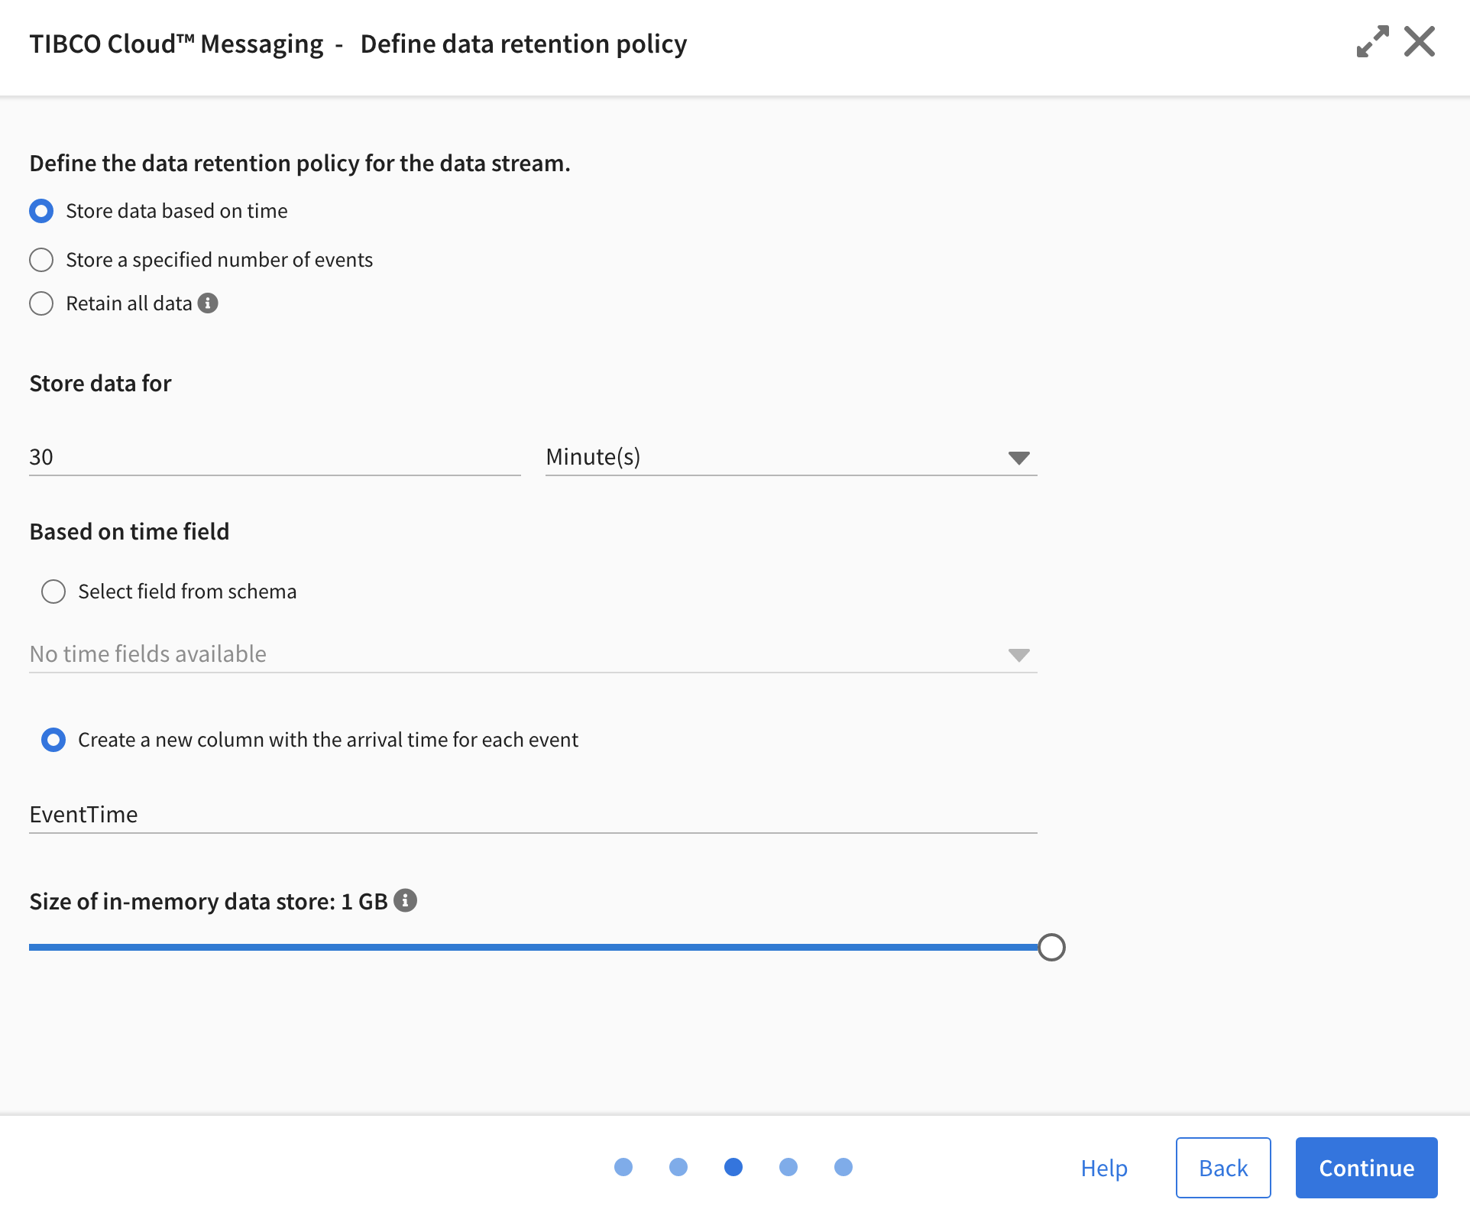Image resolution: width=1470 pixels, height=1206 pixels.
Task: Go to fifth wizard step dot
Action: coord(843,1167)
